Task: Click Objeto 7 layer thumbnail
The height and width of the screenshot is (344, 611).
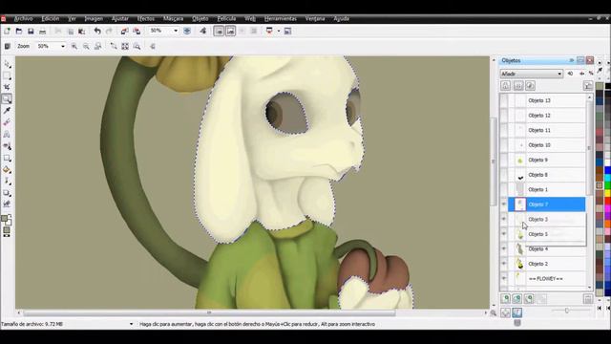Action: pyautogui.click(x=519, y=204)
